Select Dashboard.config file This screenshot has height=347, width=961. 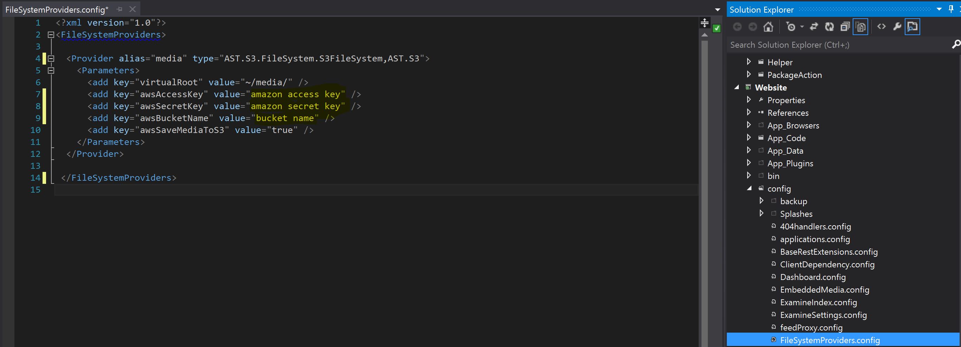pyautogui.click(x=813, y=277)
